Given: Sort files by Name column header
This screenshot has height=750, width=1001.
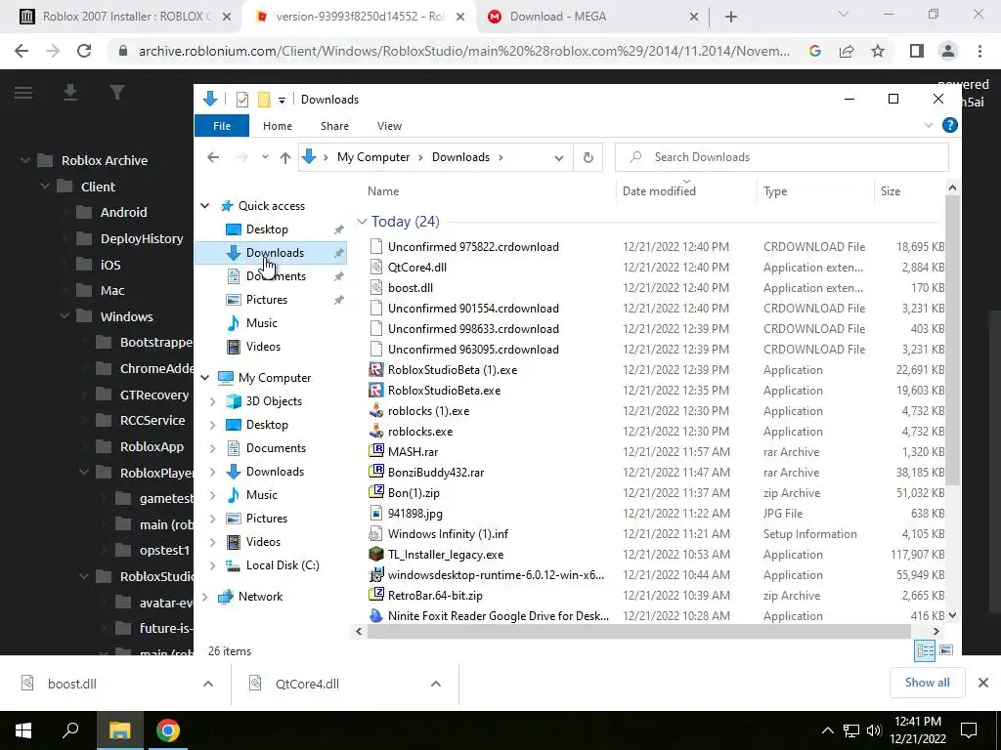Looking at the screenshot, I should [383, 190].
